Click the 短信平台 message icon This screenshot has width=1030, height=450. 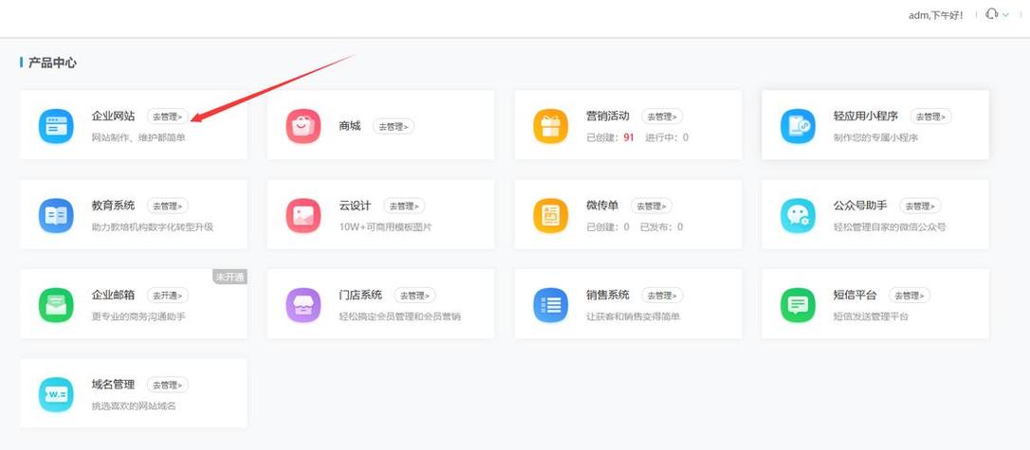pyautogui.click(x=799, y=305)
